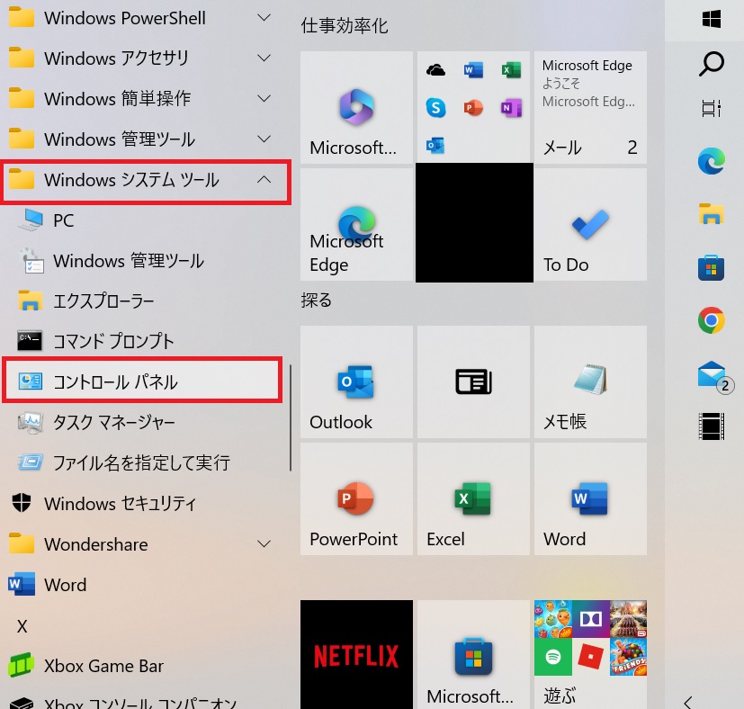Open Google Chrome from the taskbar
The image size is (744, 709).
712,320
